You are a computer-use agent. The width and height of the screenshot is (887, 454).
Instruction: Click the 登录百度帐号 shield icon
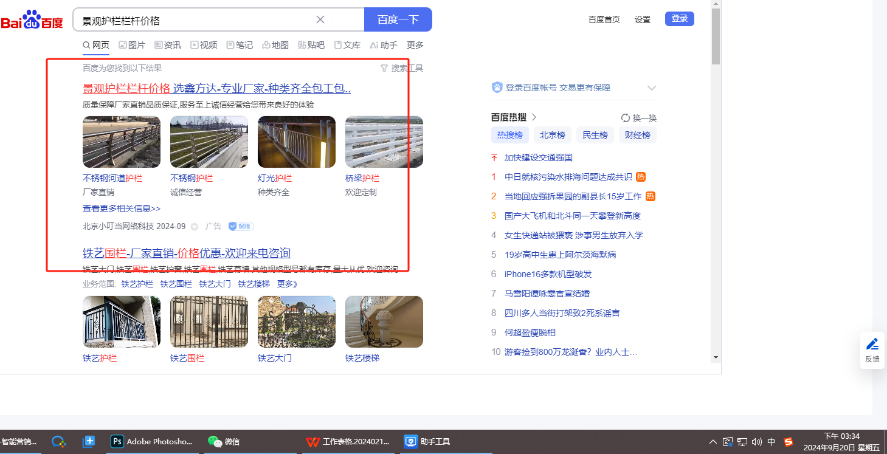pyautogui.click(x=497, y=88)
